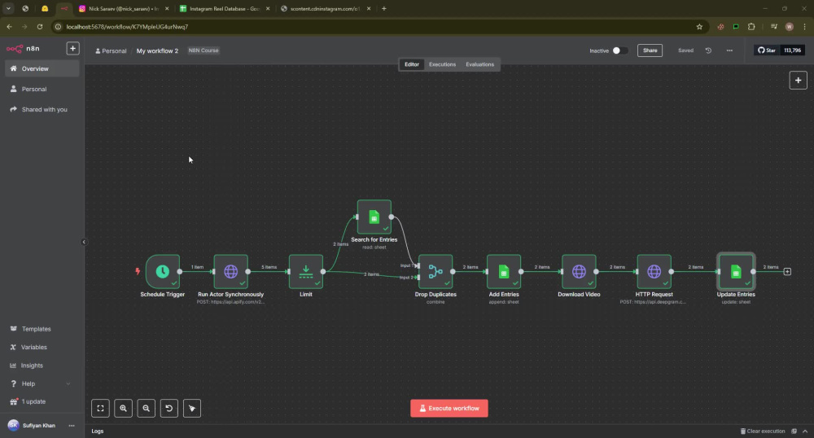Click the sidebar create plus button
This screenshot has width=814, height=438.
(x=72, y=48)
